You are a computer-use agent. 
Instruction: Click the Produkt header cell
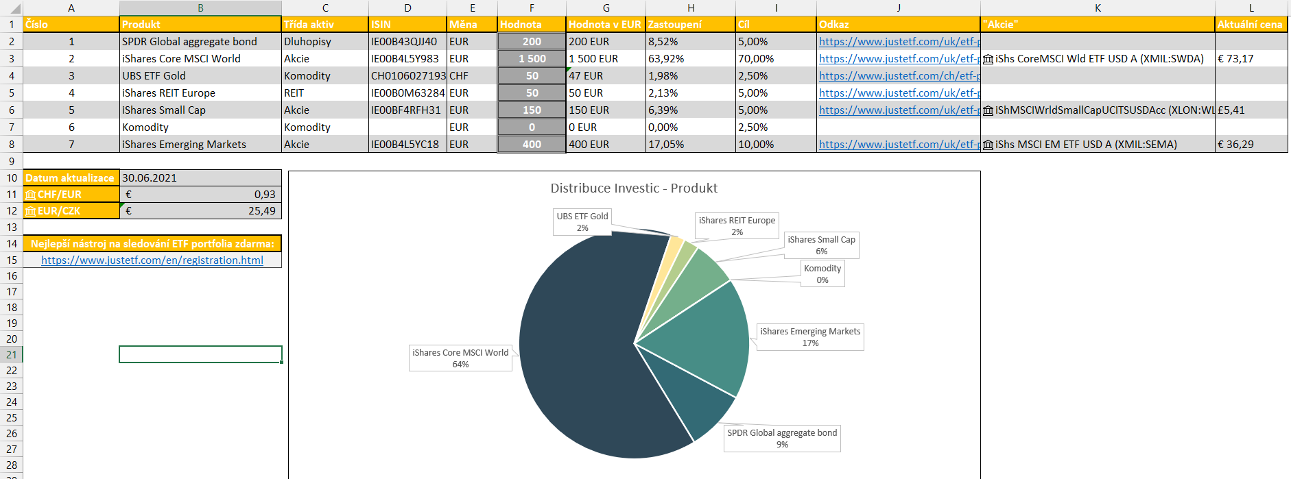[200, 25]
